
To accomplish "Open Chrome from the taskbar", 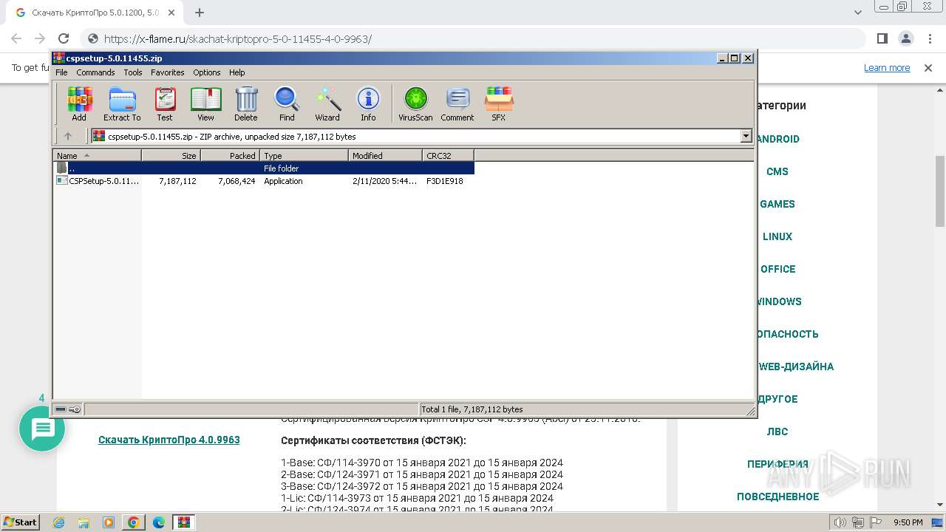I will pyautogui.click(x=134, y=522).
